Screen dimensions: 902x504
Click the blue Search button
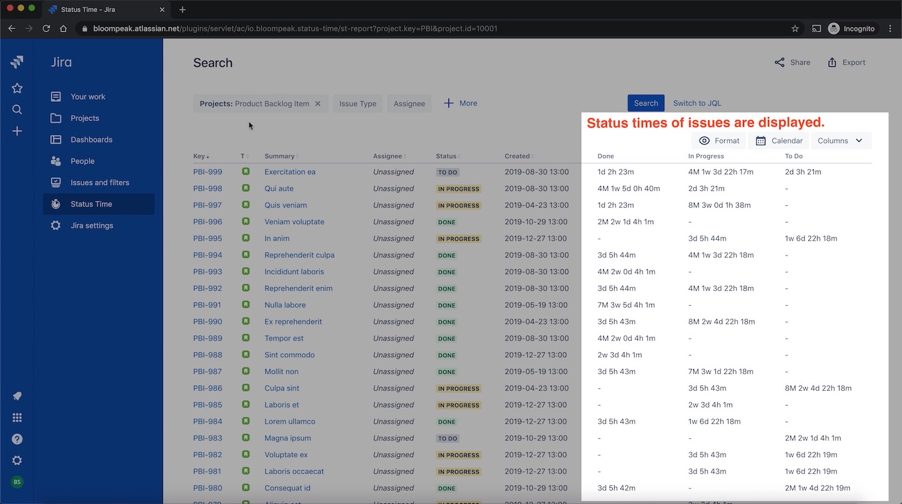[646, 103]
